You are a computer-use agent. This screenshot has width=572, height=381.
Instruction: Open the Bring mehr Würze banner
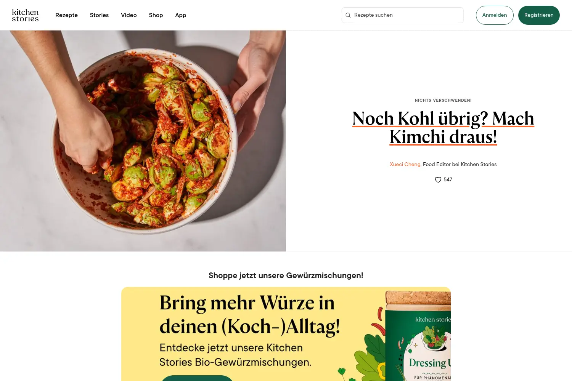tap(286, 334)
